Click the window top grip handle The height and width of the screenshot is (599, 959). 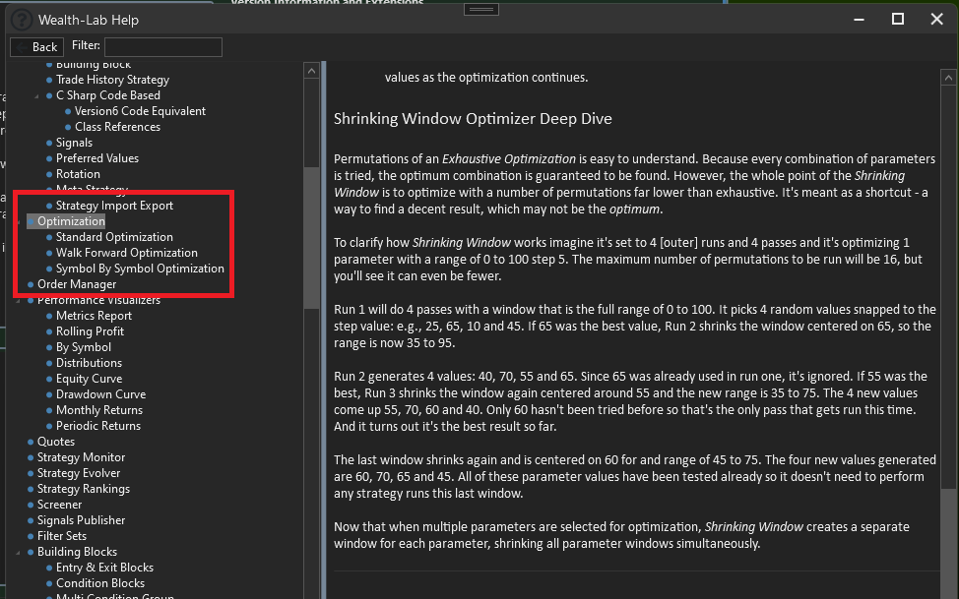pyautogui.click(x=481, y=9)
